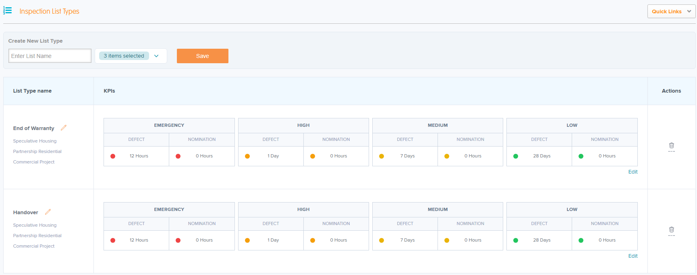The height and width of the screenshot is (275, 697).
Task: Edit the End of Warranty name pencil icon
Action: point(64,128)
